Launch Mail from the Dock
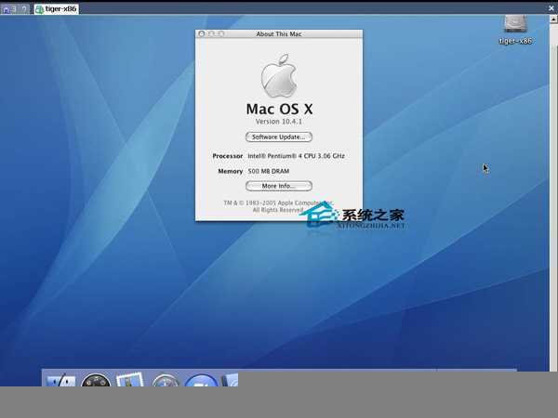558x418 pixels. click(x=130, y=379)
